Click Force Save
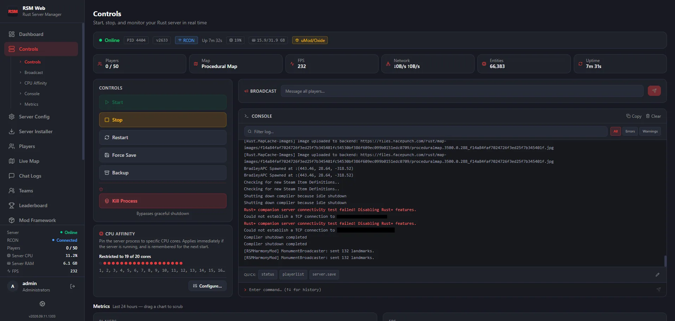This screenshot has height=321, width=675. (x=163, y=155)
